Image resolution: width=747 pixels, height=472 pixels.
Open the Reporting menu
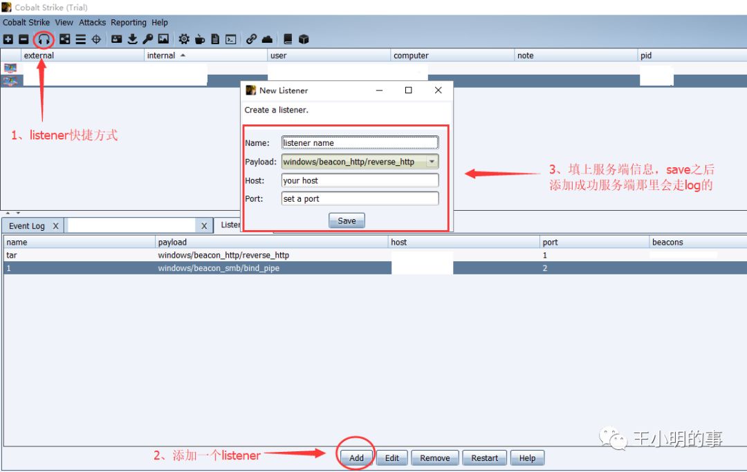pyautogui.click(x=129, y=22)
